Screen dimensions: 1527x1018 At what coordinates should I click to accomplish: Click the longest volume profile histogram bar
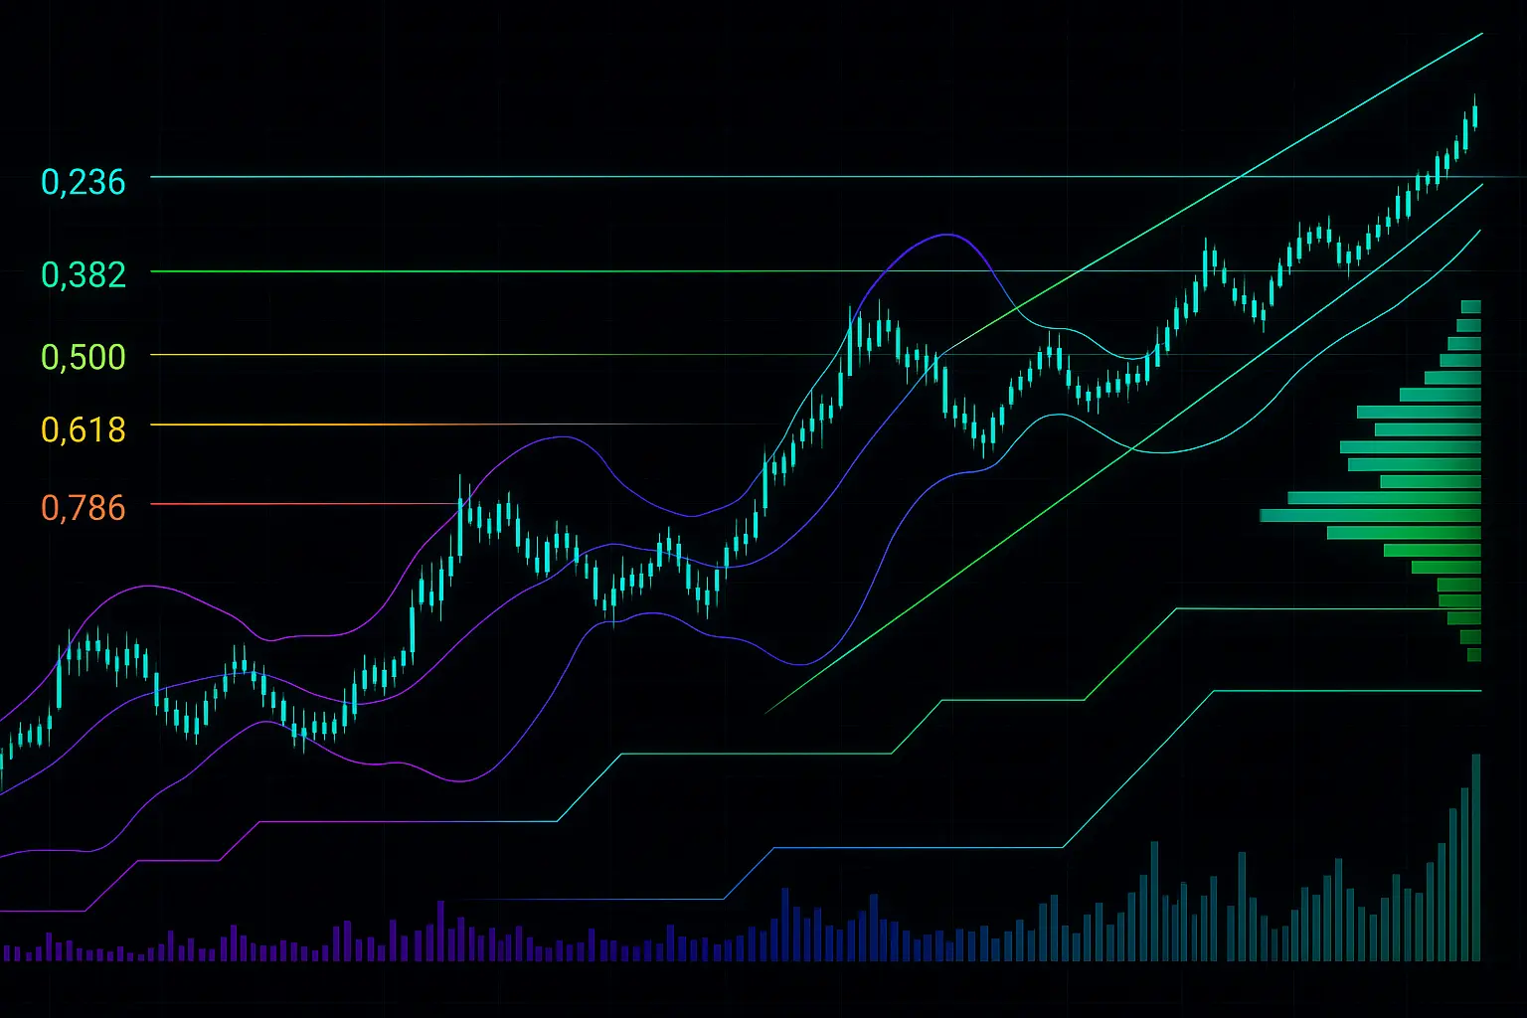pyautogui.click(x=1370, y=515)
